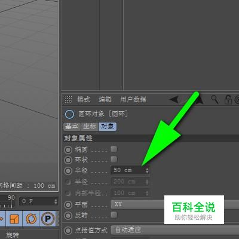Open the 平面 XY dropdown
The height and width of the screenshot is (239, 239).
(x=174, y=204)
